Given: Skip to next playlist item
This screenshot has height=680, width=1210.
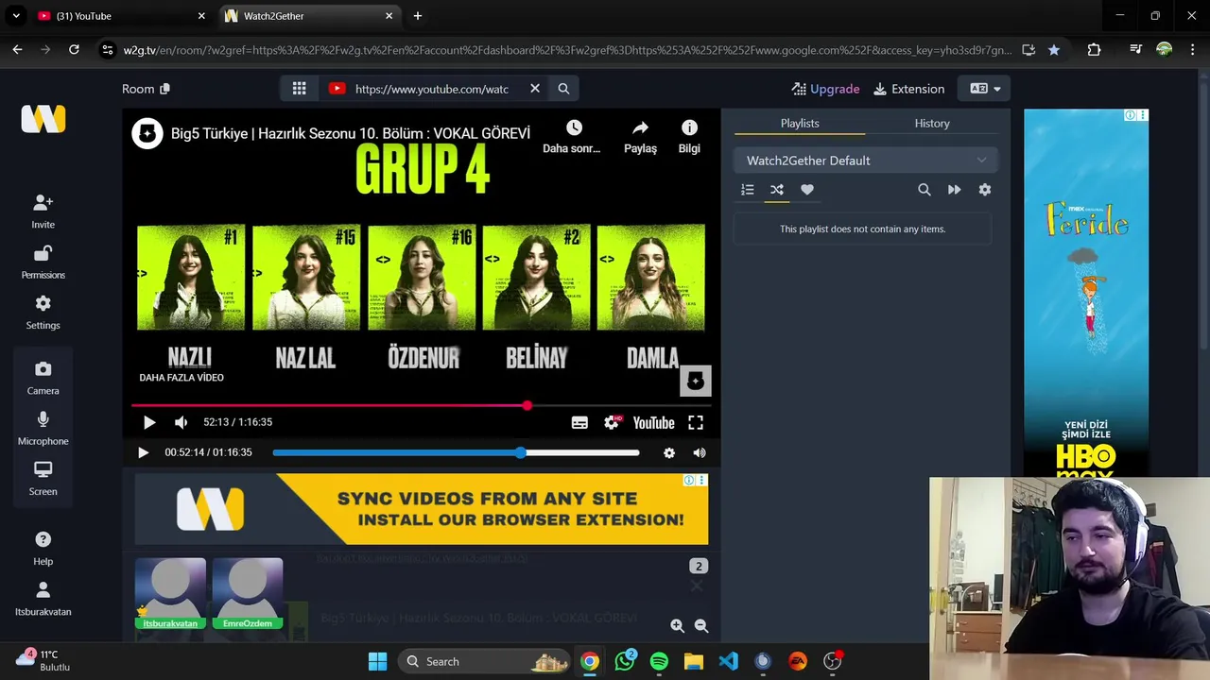Looking at the screenshot, I should coord(955,190).
